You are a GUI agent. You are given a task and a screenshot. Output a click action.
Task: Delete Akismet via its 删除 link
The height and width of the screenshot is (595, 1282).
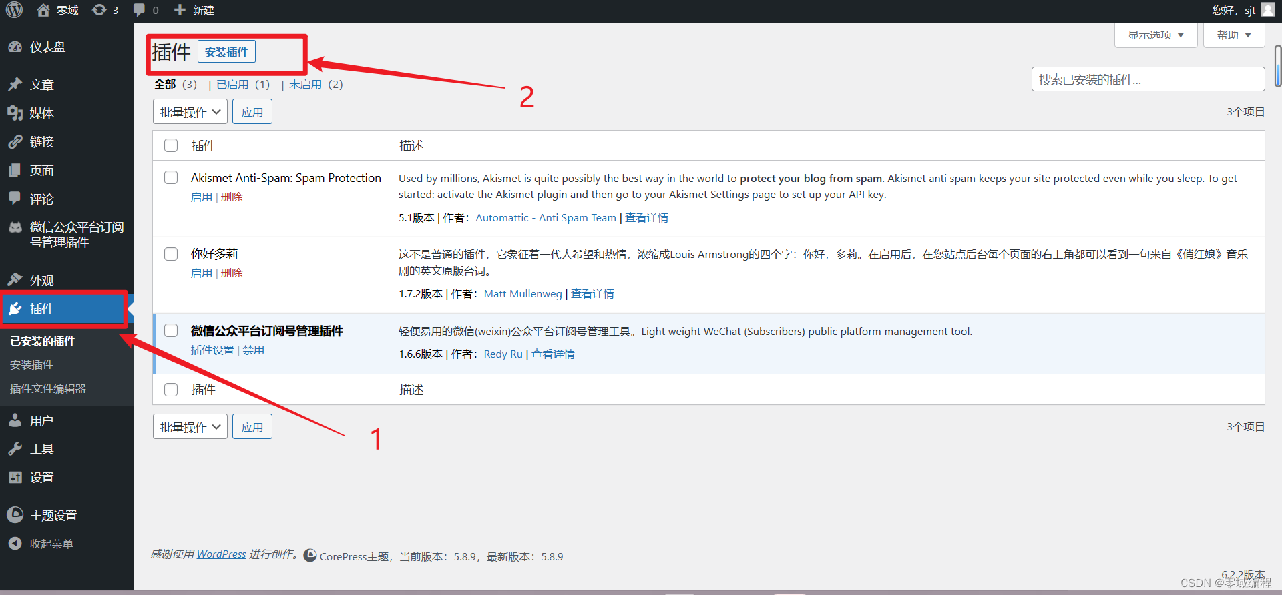click(232, 197)
